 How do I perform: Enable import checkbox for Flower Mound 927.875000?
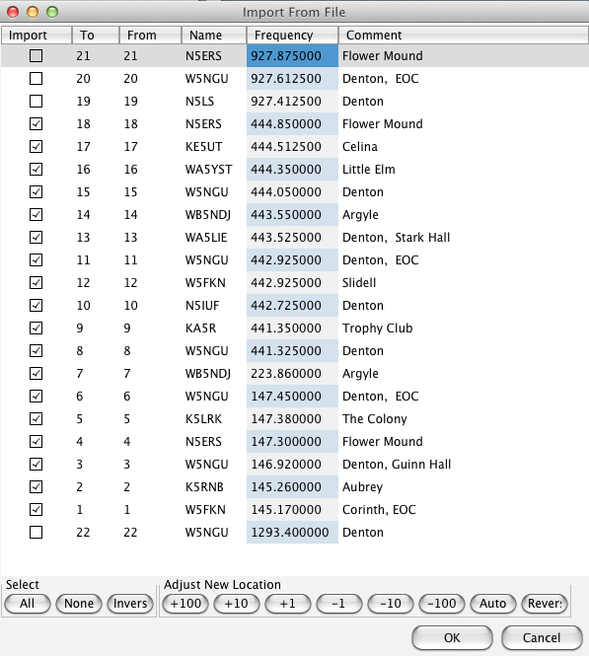click(x=36, y=55)
